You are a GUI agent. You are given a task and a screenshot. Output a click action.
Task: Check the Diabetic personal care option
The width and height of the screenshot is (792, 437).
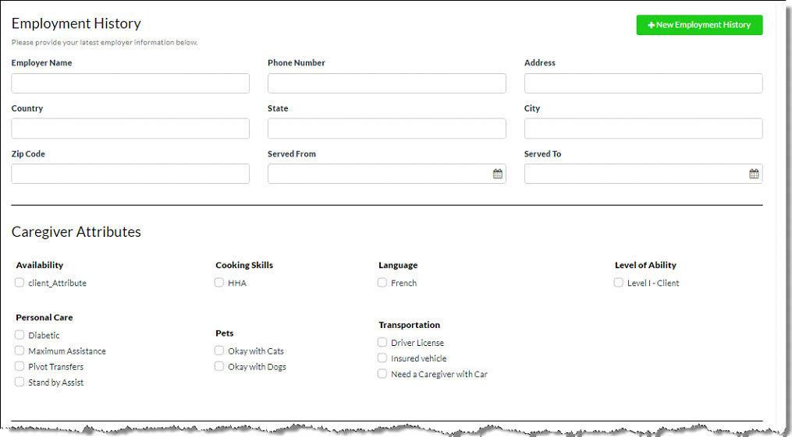pos(20,335)
